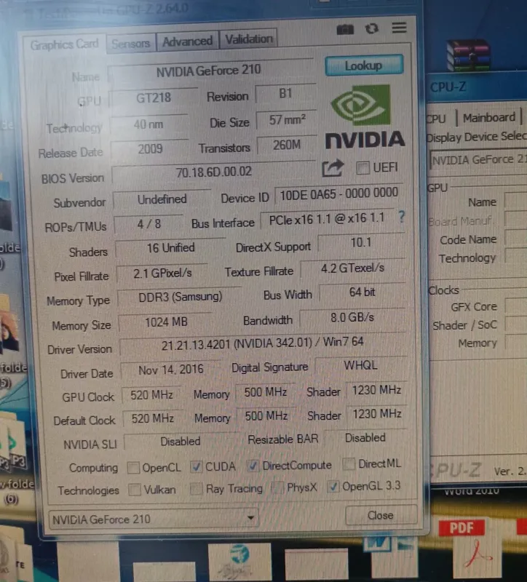Click the NVIDIA logo image

[365, 116]
